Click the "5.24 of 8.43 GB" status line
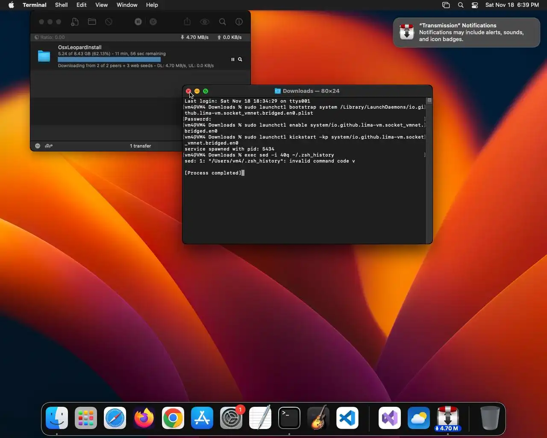This screenshot has width=547, height=438. 112,53
